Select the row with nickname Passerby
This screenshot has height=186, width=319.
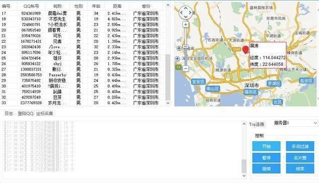pos(81,75)
